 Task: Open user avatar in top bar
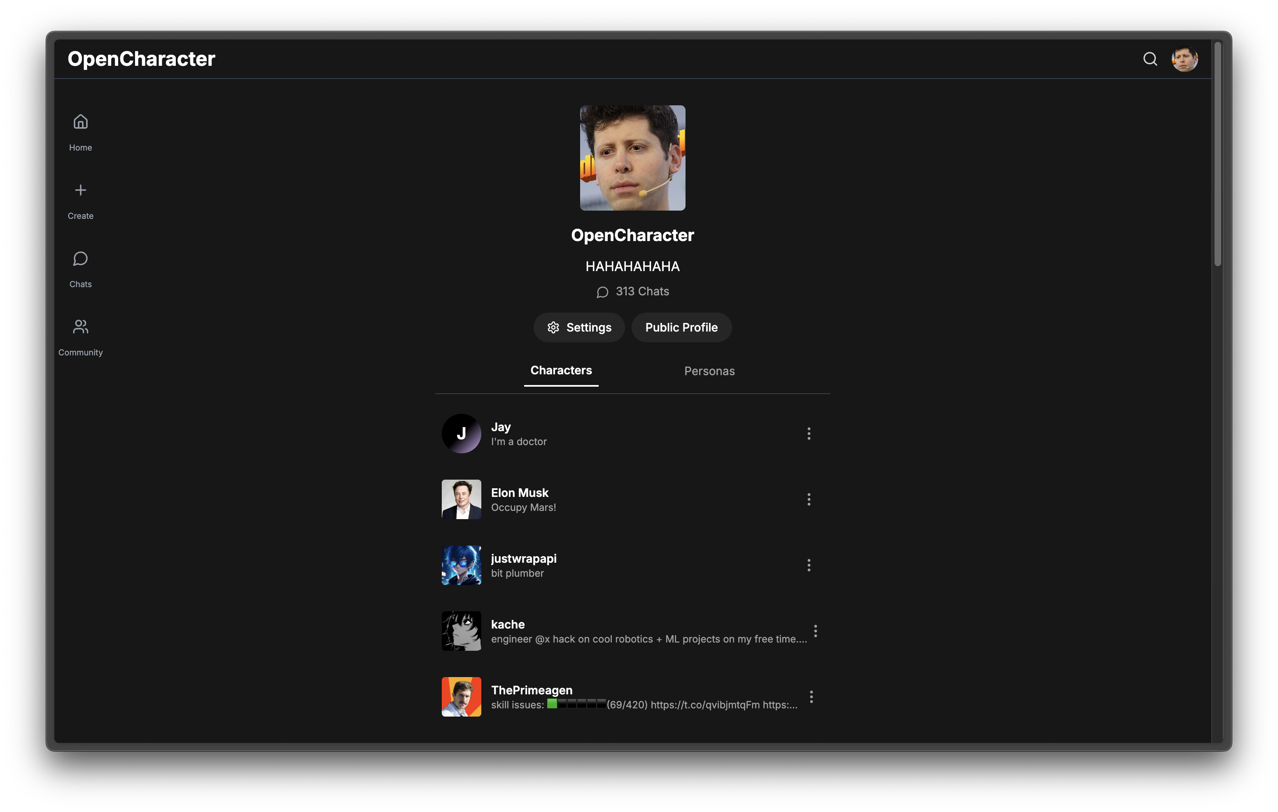(x=1184, y=59)
